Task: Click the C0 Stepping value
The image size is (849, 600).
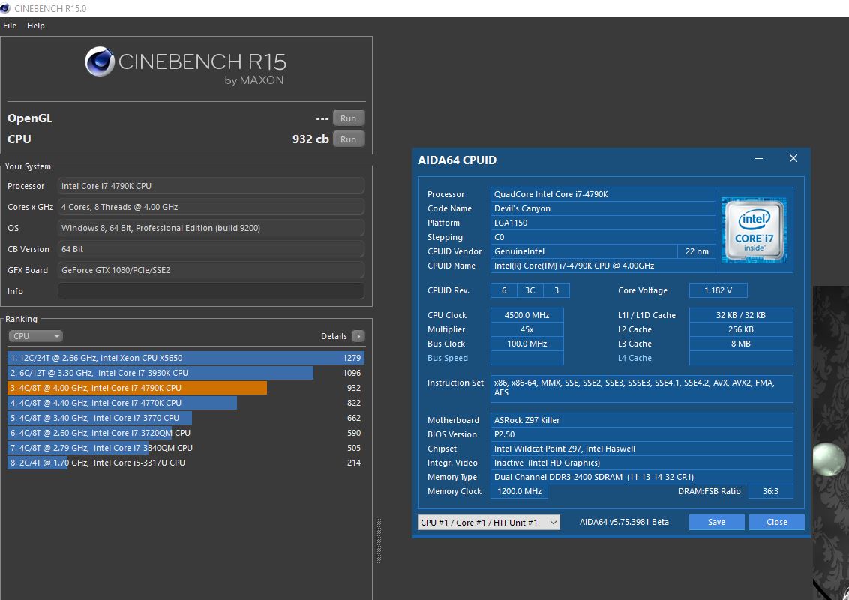Action: click(603, 237)
